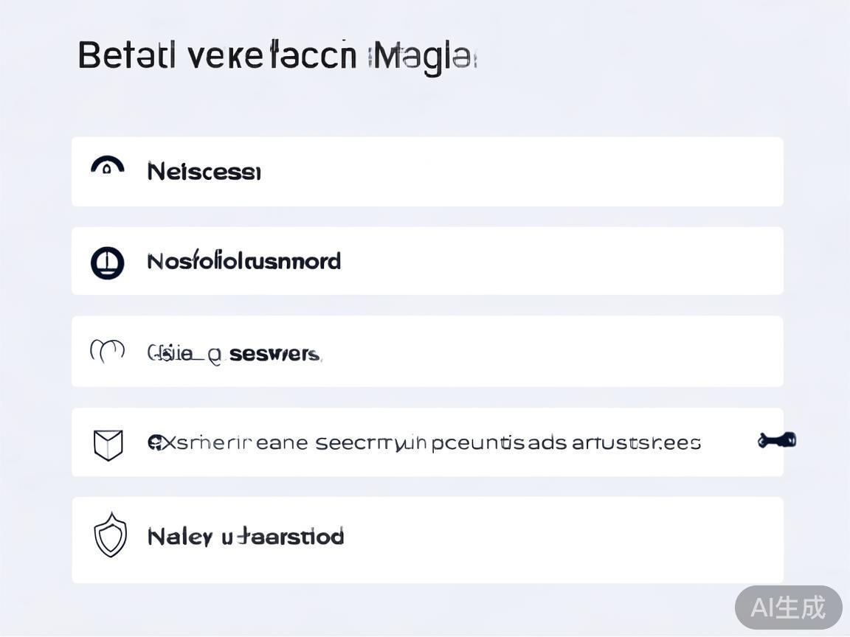This screenshot has height=637, width=850.
Task: Open the "Gsiie_g seswers" item text
Action: 234,354
